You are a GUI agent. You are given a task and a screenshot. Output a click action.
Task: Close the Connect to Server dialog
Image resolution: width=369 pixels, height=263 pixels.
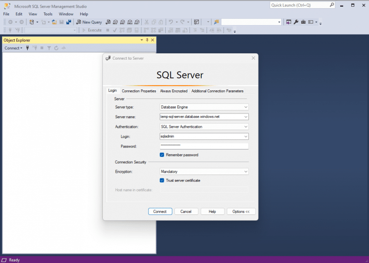(253, 58)
